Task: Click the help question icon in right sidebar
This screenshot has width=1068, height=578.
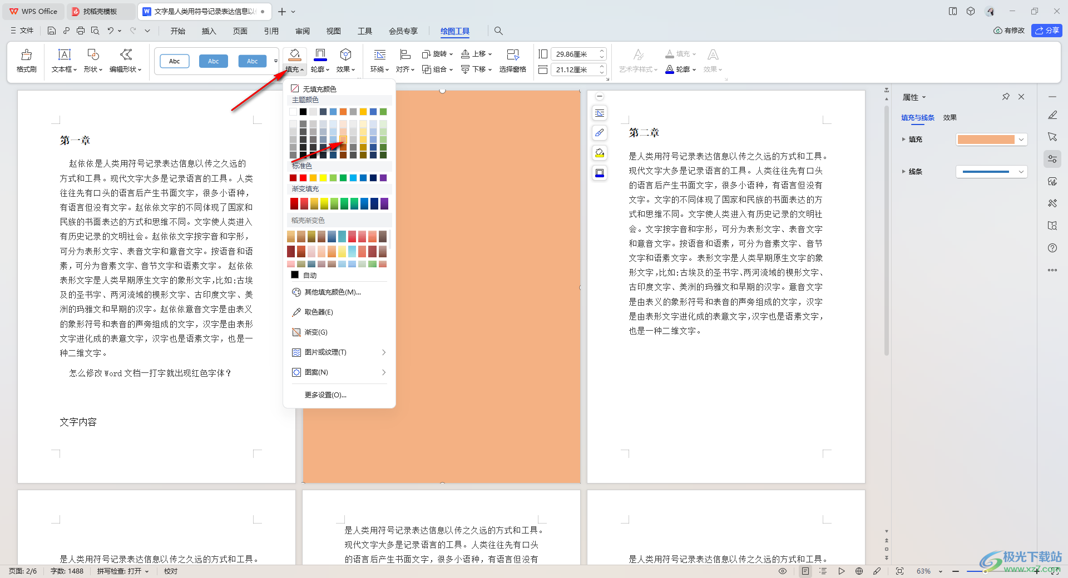Action: click(1052, 248)
